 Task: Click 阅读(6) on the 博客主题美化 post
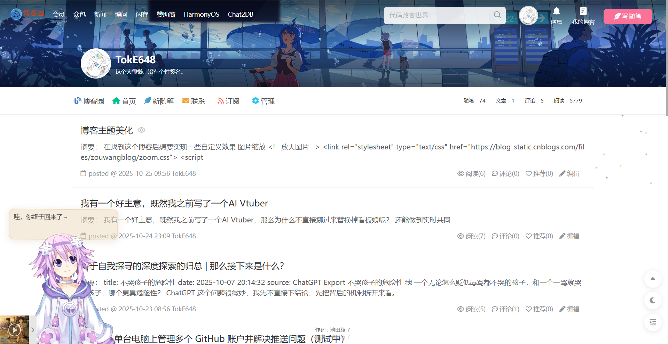pos(471,173)
